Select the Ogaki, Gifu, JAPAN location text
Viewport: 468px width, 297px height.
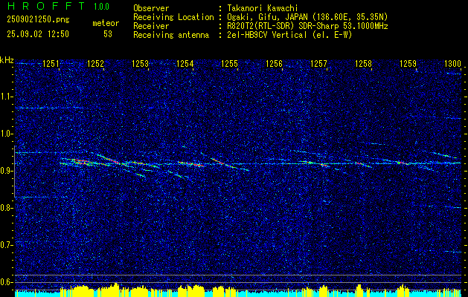click(x=307, y=17)
